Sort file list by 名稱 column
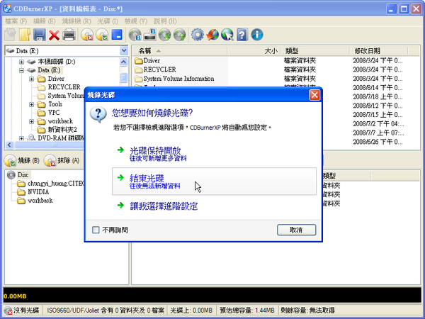The image size is (425, 319). 179,51
